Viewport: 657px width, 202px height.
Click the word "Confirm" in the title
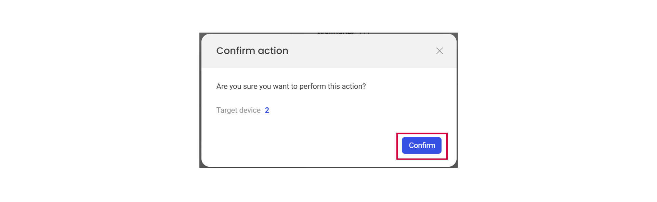(x=236, y=51)
